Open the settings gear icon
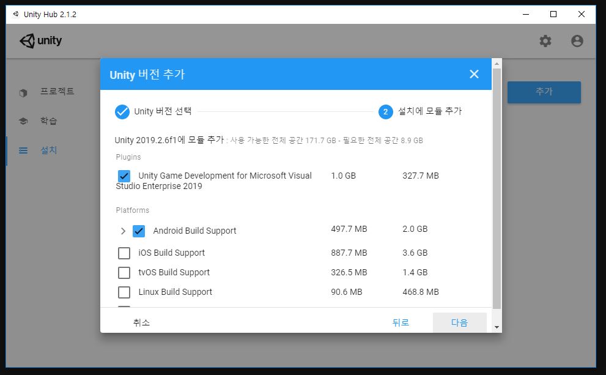The image size is (606, 375). pyautogui.click(x=545, y=41)
